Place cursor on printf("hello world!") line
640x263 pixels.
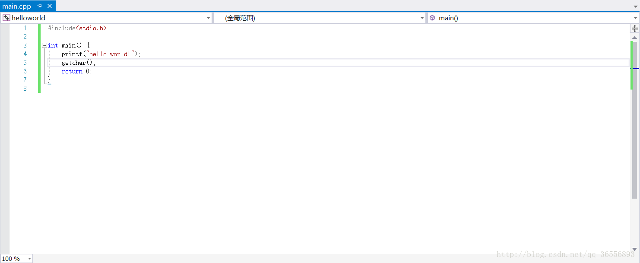(101, 54)
